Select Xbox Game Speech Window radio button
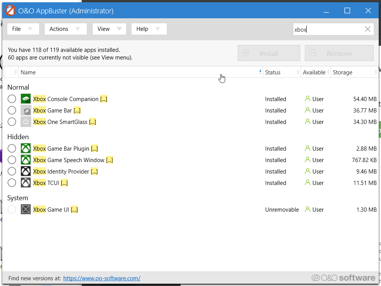 (x=12, y=160)
